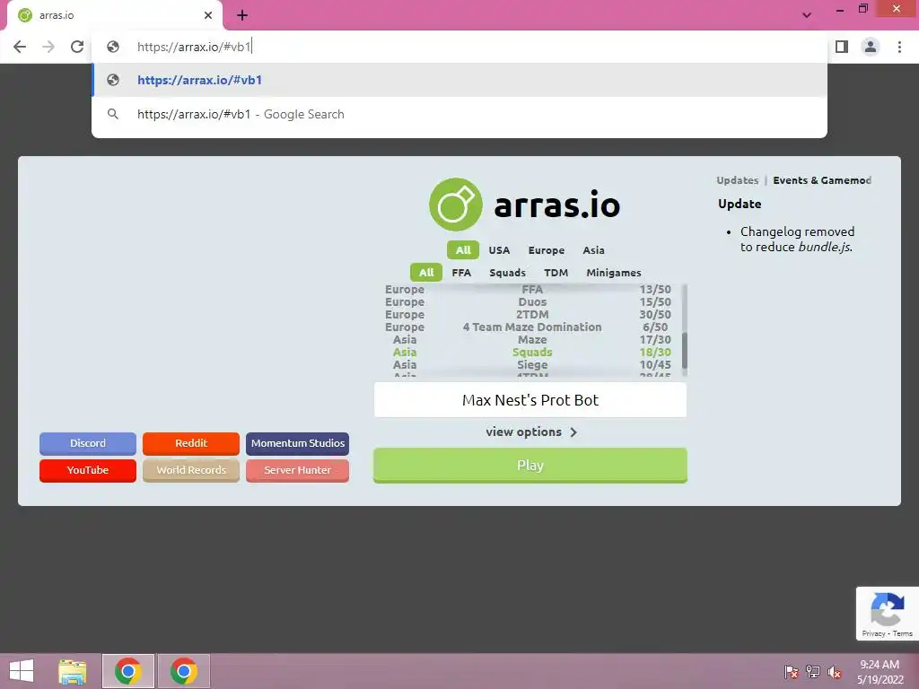Click the reCAPTCHA badge icon
The image size is (919, 689).
click(x=888, y=609)
